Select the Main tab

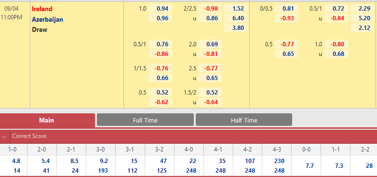tap(47, 120)
